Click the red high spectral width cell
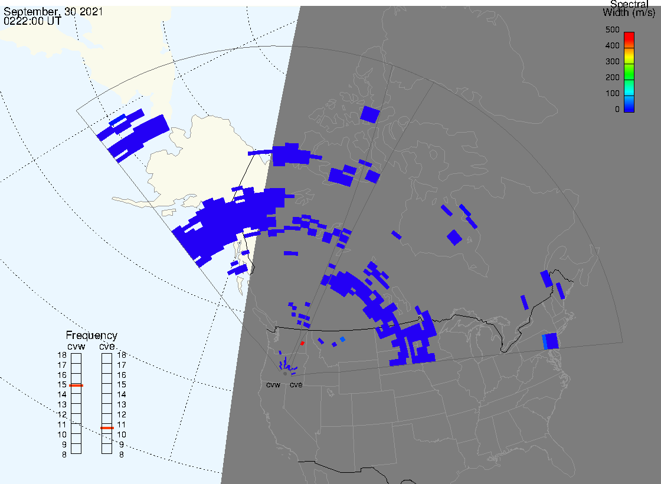Image resolution: width=661 pixels, height=484 pixels. 302,343
